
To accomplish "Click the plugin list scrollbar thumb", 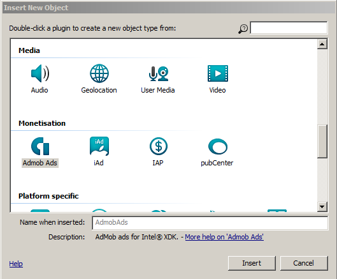I will pyautogui.click(x=322, y=142).
